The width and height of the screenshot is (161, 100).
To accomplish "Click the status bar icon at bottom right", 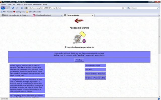I will click(159, 99).
